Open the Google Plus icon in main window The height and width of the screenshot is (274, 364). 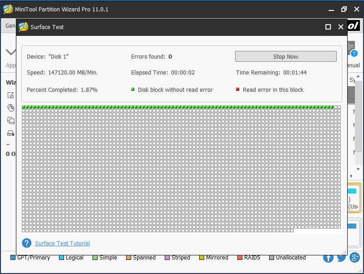click(354, 257)
